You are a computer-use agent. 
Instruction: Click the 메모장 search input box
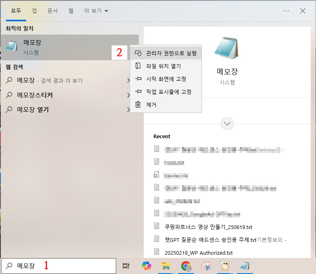59,266
